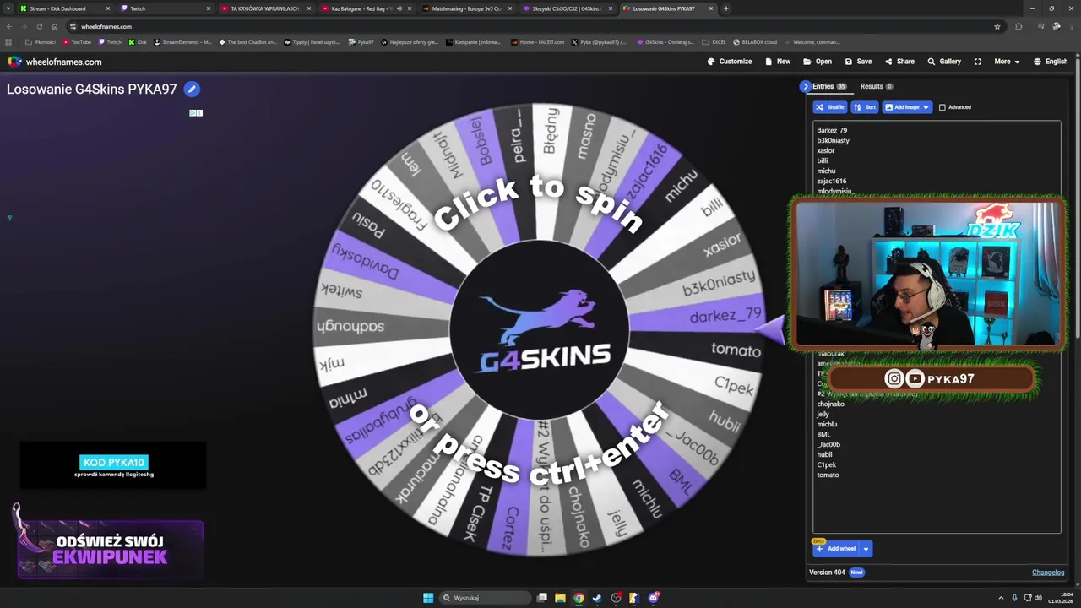Click the address bar URL

click(106, 26)
